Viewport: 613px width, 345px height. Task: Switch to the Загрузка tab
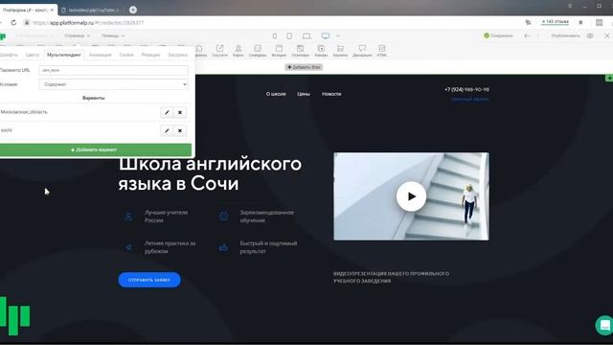click(177, 55)
